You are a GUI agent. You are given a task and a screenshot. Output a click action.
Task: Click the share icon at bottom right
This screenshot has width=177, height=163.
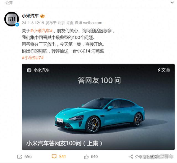pos(131,157)
